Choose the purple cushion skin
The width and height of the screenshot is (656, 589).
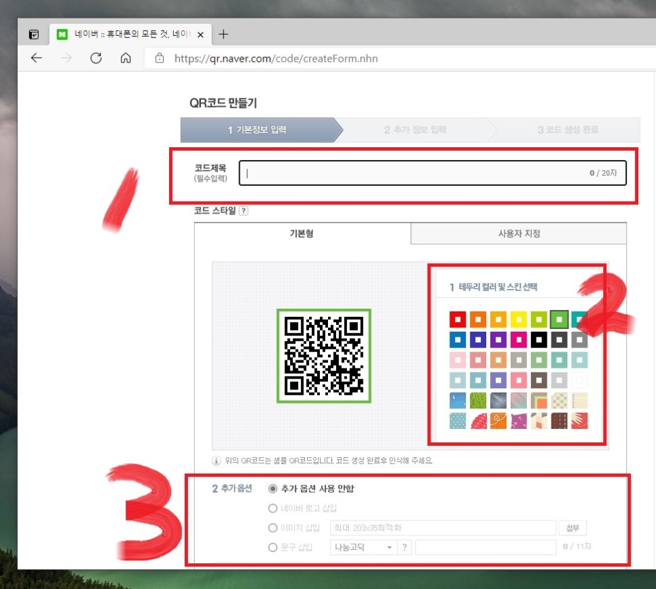(x=518, y=421)
